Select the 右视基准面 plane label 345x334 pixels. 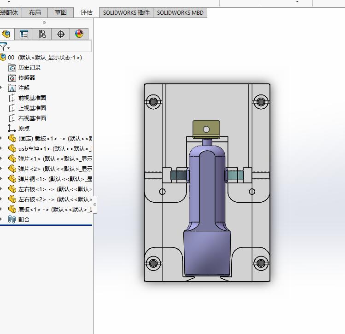click(32, 118)
